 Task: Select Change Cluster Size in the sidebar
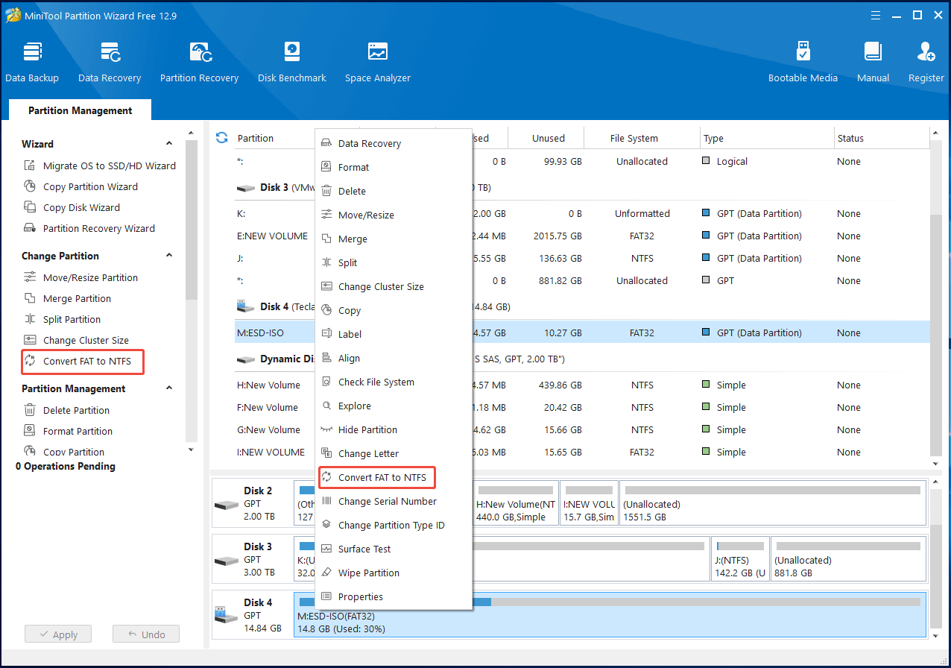(77, 341)
